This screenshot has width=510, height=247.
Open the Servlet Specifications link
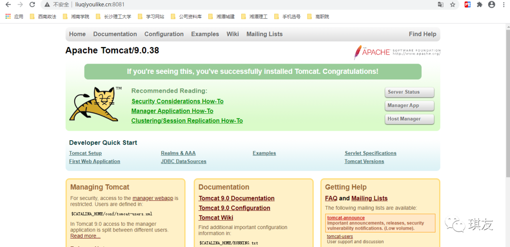pyautogui.click(x=371, y=153)
